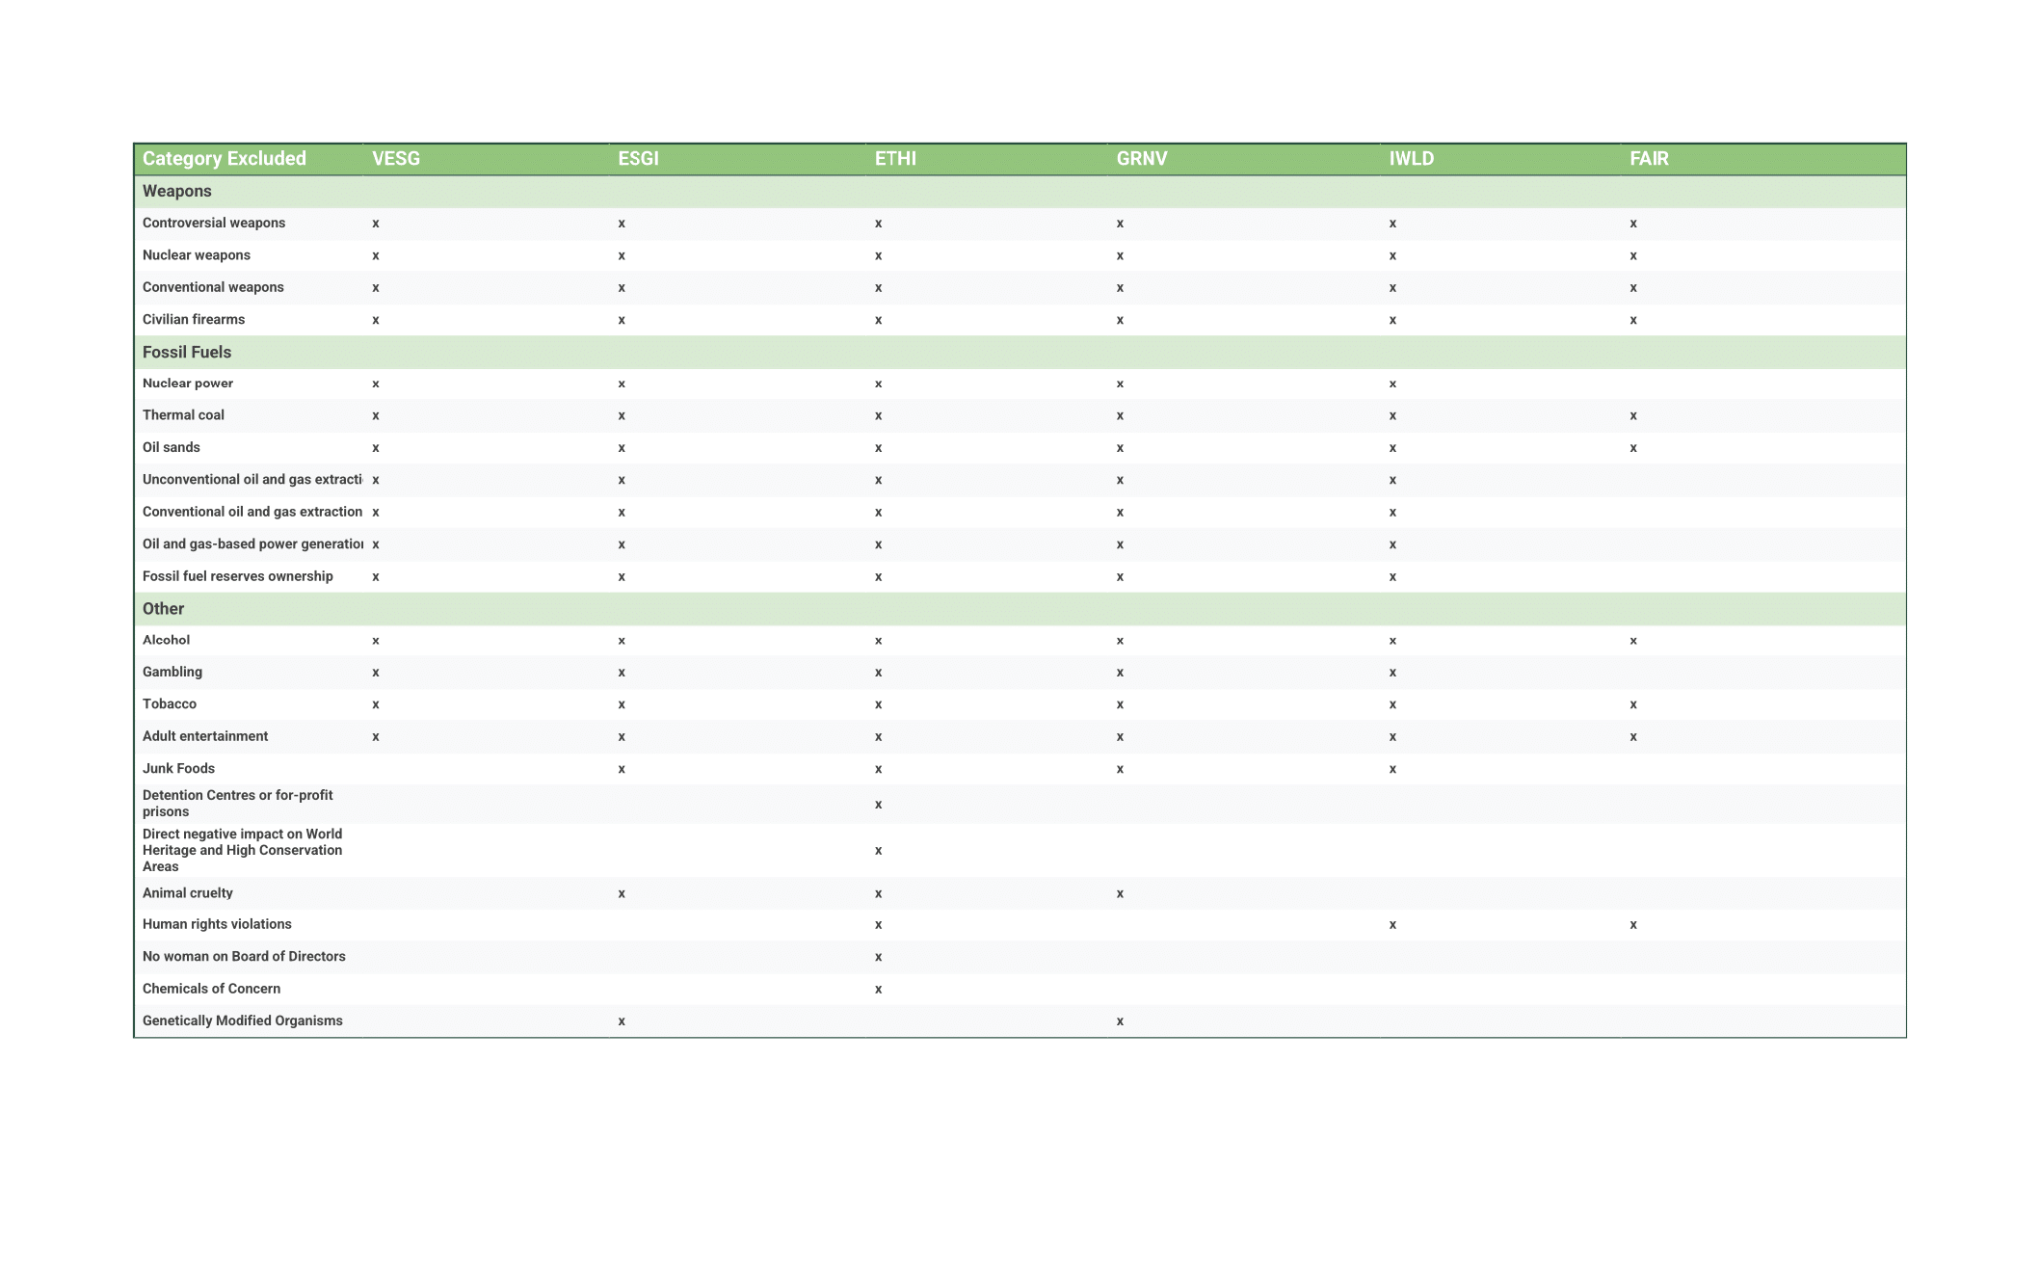Select the ESGI column header
Viewport: 2040px width, 1284px height.
point(637,159)
